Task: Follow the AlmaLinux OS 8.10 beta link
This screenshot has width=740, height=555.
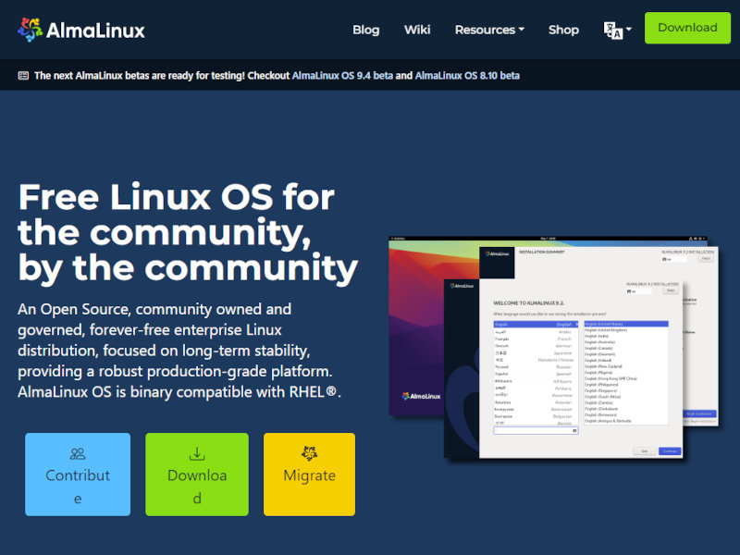Action: (x=467, y=76)
